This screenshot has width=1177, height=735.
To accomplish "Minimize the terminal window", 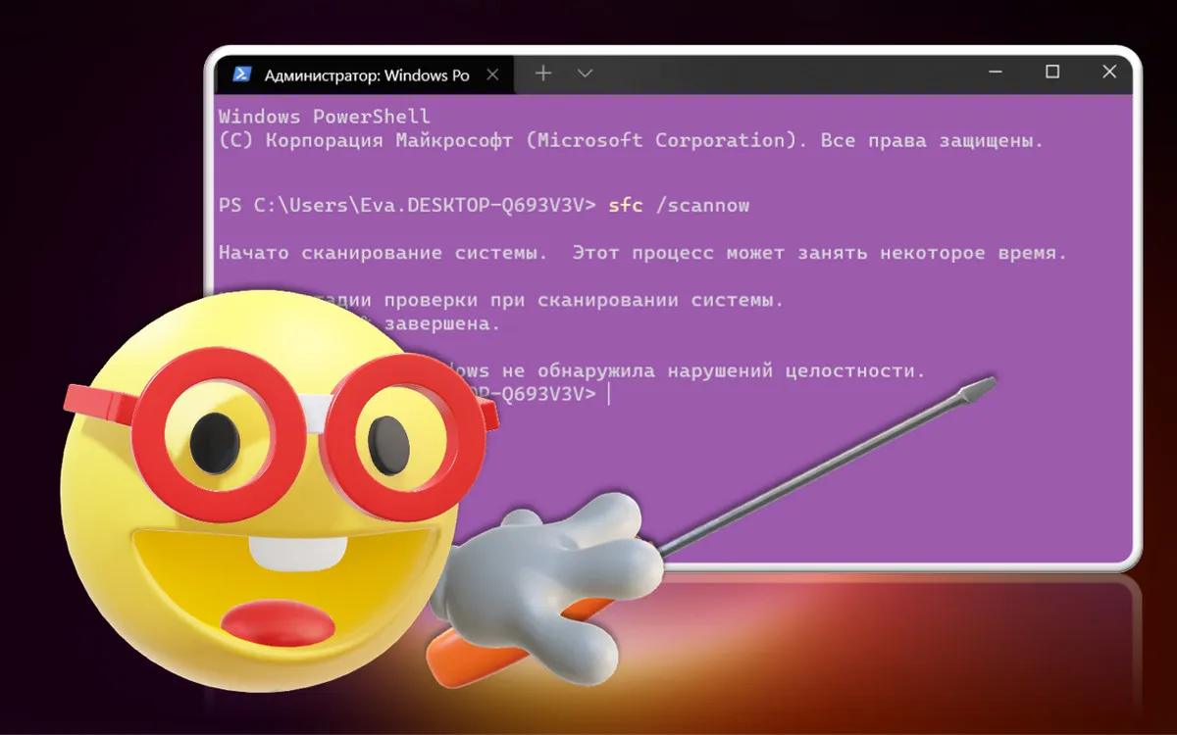I will pos(996,73).
